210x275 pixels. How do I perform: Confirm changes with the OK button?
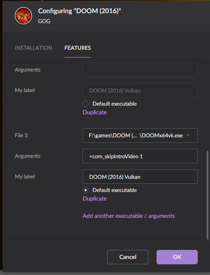(177, 257)
